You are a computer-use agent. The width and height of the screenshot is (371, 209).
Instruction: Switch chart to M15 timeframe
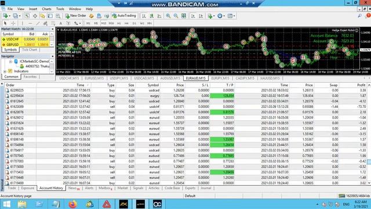(104, 23)
